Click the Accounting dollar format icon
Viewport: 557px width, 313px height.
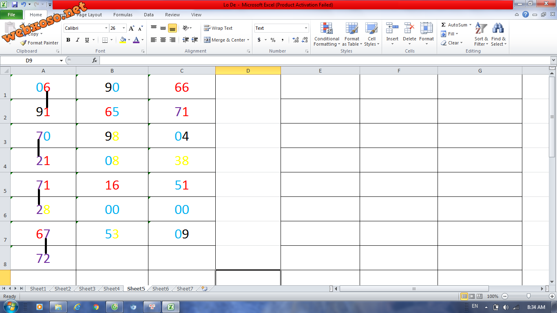[259, 40]
